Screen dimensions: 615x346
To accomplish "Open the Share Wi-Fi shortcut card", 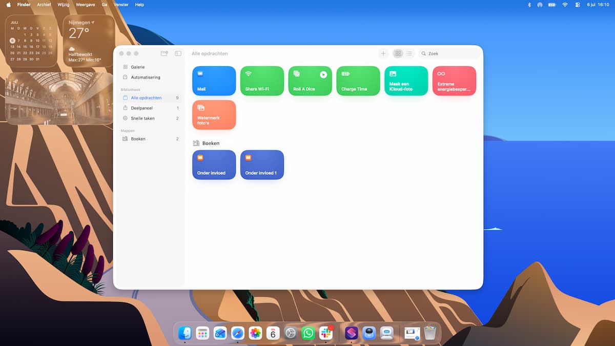I will (x=262, y=80).
